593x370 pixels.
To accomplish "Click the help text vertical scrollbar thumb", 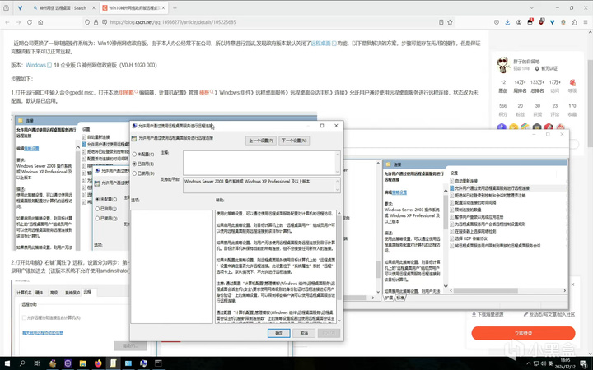I will point(339,259).
